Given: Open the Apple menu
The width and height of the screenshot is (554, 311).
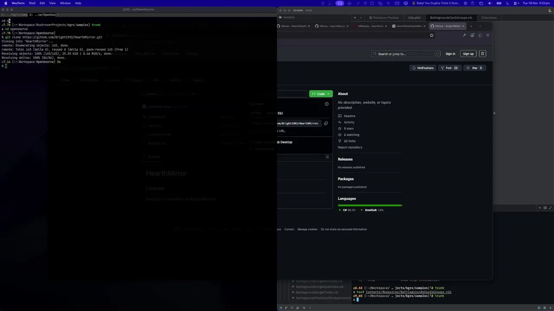Looking at the screenshot, I should pyautogui.click(x=6, y=3).
